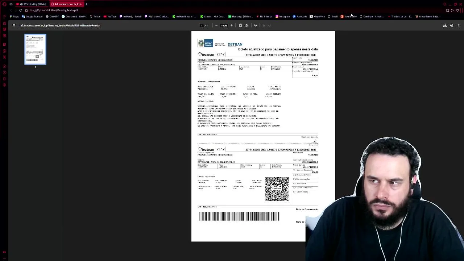Open the oldHard Stream bookmark
This screenshot has width=464, height=261.
(184, 16)
